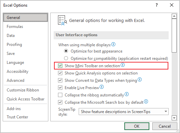Select Optimize for compatibility radio button

pyautogui.click(x=66, y=59)
